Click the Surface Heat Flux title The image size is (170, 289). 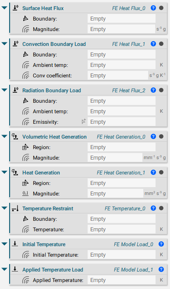coord(43,8)
